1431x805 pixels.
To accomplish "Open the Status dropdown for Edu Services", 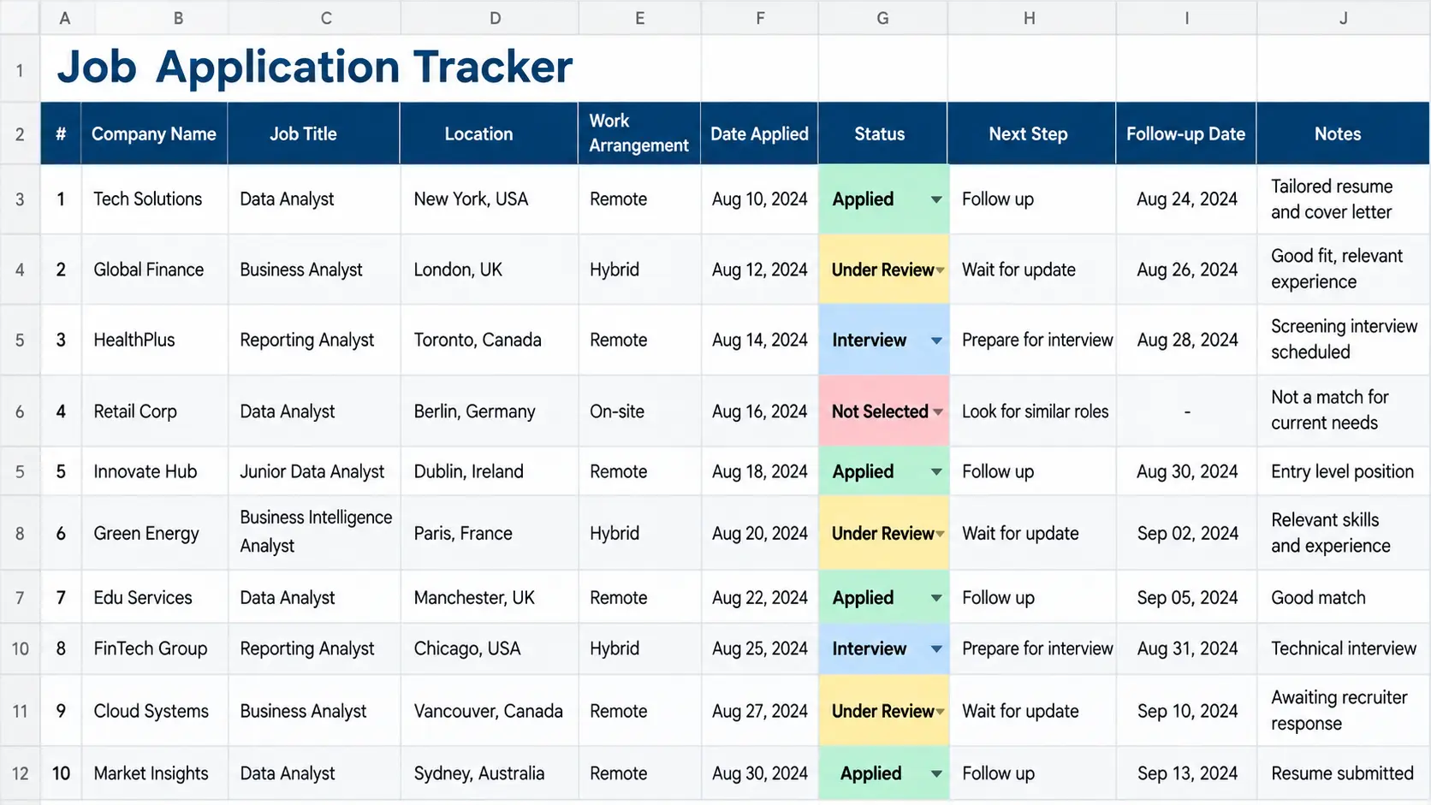I will (936, 598).
